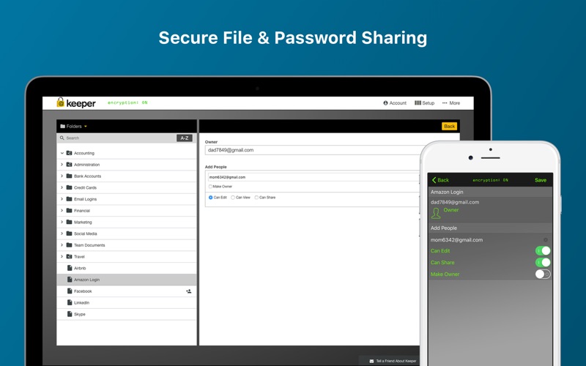Check the Make Owner checkbox on desktop
Screen dimensions: 586x366
[x=210, y=187]
